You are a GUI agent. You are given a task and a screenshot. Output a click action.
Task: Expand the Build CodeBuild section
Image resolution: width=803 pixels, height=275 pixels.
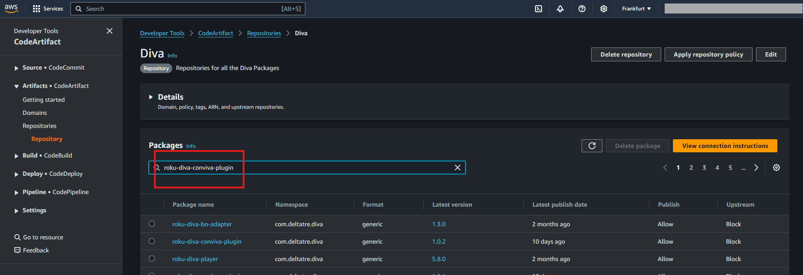pyautogui.click(x=17, y=156)
